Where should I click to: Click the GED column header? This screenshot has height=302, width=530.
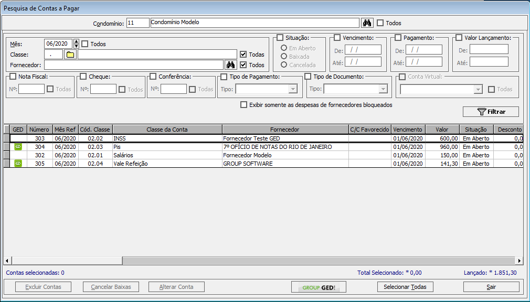[18, 130]
